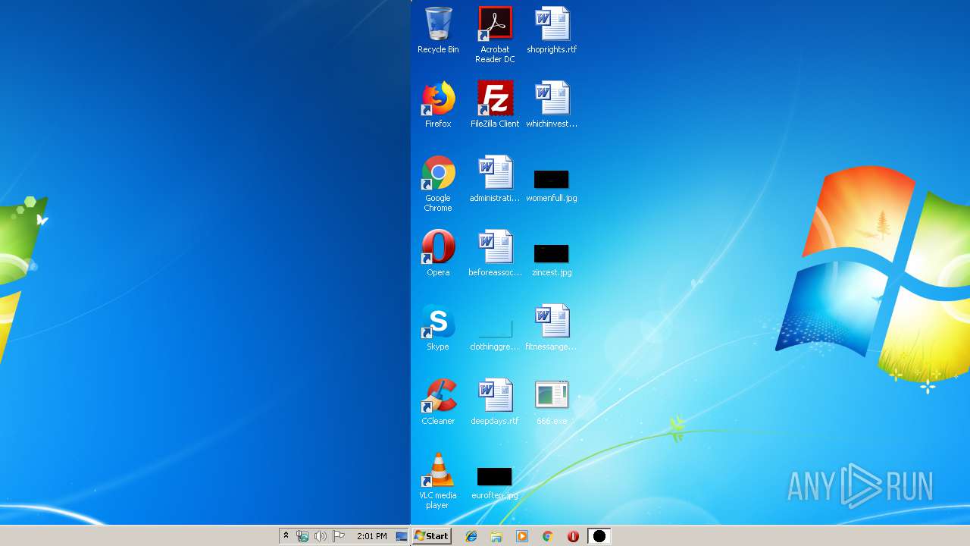Launch CCleaner from the desktop

pyautogui.click(x=438, y=402)
